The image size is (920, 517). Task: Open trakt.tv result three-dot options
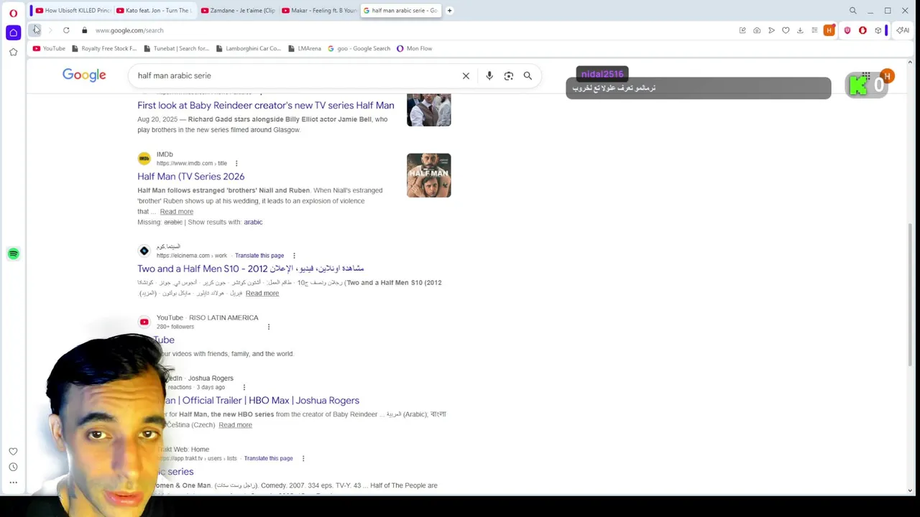pyautogui.click(x=303, y=458)
